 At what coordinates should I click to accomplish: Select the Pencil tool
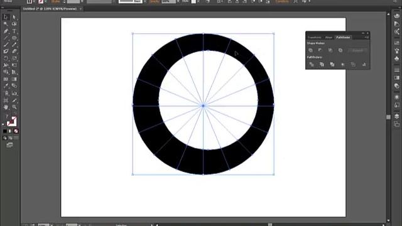[14, 45]
